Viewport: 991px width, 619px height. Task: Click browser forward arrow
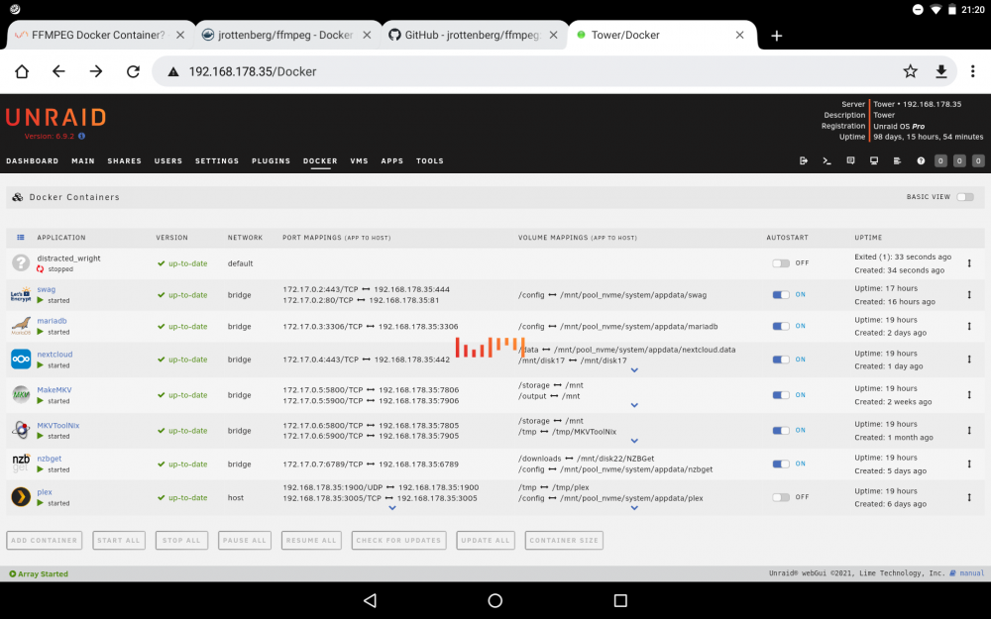click(x=95, y=71)
